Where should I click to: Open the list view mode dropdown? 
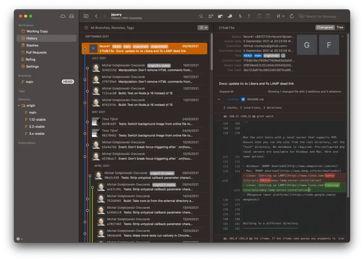(x=203, y=28)
